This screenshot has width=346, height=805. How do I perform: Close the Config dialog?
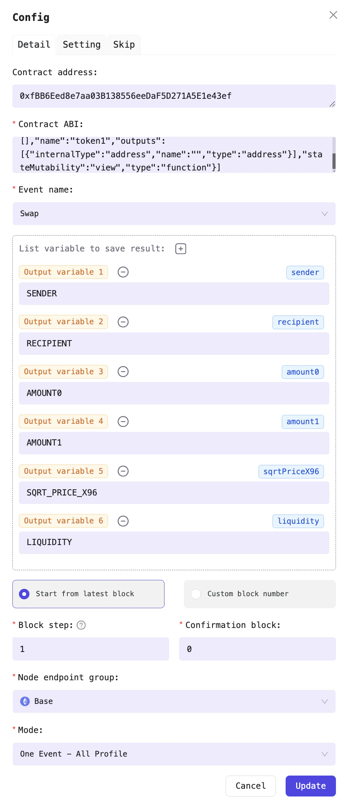coord(333,15)
